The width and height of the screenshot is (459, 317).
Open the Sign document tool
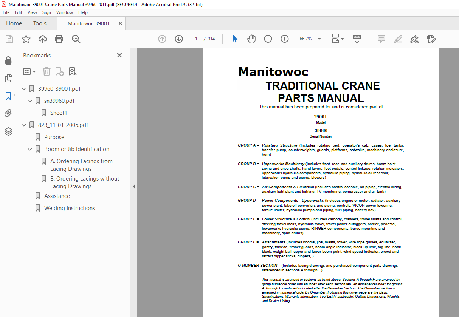tap(414, 39)
